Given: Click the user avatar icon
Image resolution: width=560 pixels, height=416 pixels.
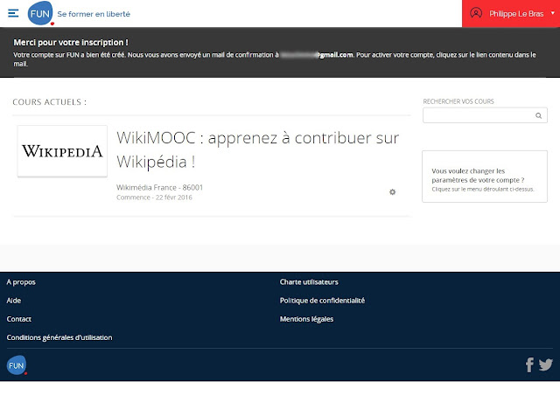Looking at the screenshot, I should (x=476, y=13).
